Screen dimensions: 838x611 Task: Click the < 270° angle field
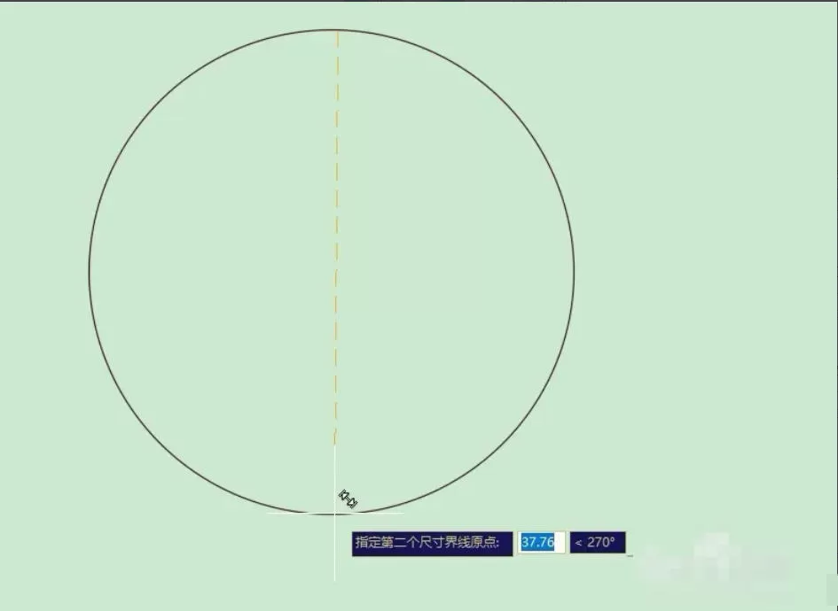(598, 543)
